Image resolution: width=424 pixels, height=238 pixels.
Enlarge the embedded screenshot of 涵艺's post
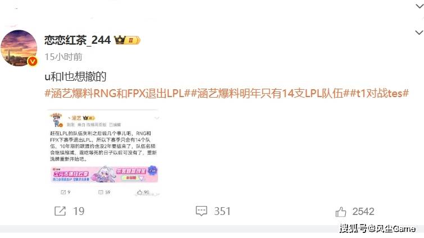(x=104, y=153)
